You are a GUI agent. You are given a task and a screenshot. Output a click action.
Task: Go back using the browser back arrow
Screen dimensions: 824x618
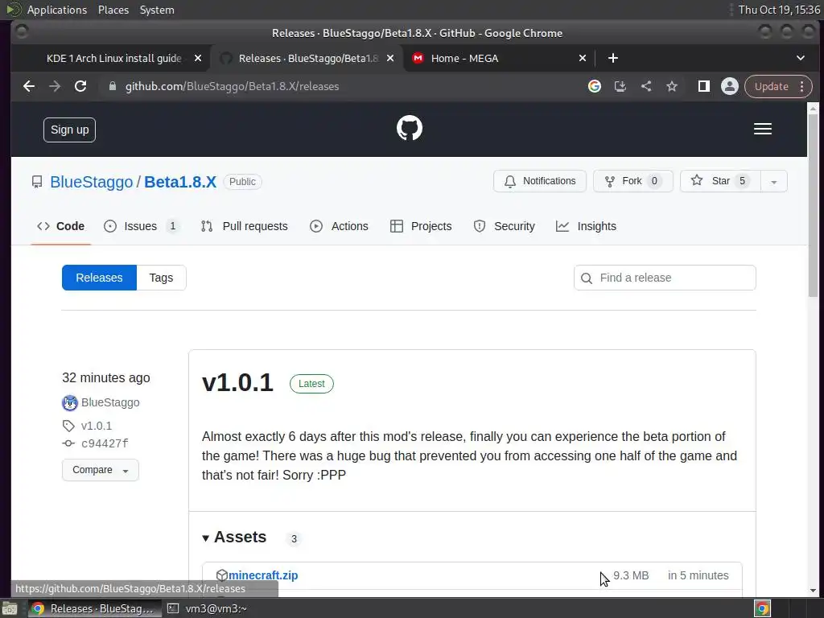pyautogui.click(x=29, y=86)
